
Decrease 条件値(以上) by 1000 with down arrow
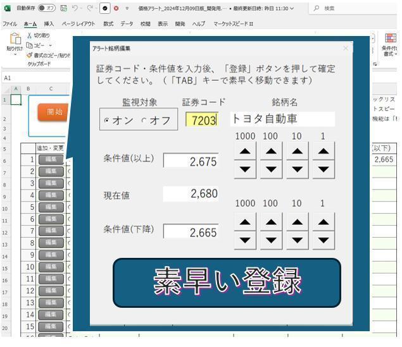pyautogui.click(x=245, y=169)
